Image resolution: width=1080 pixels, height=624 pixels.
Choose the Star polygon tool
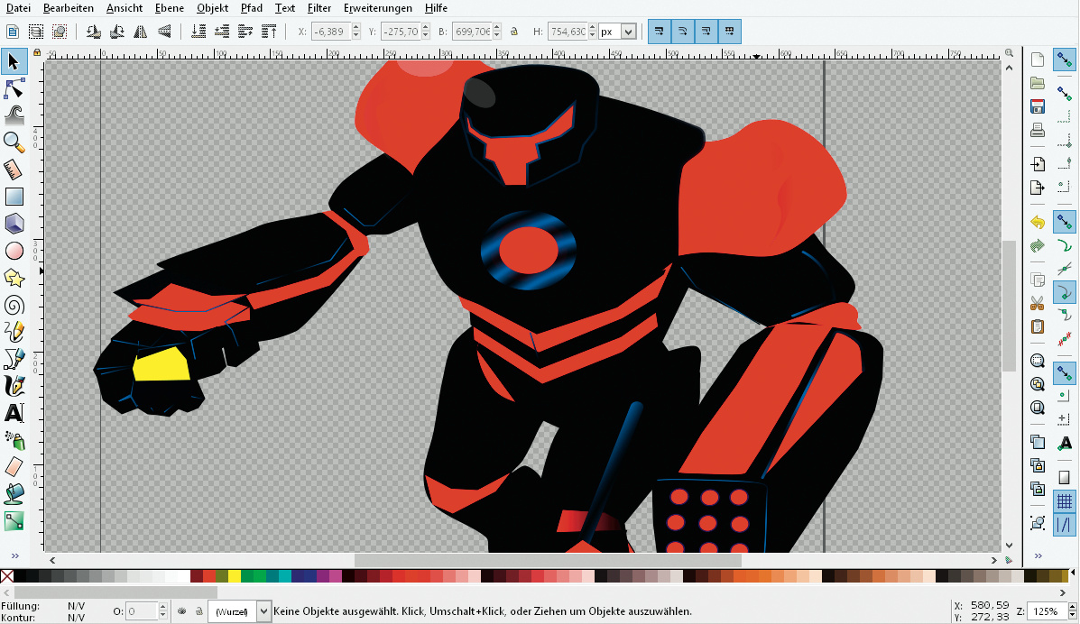pos(14,278)
